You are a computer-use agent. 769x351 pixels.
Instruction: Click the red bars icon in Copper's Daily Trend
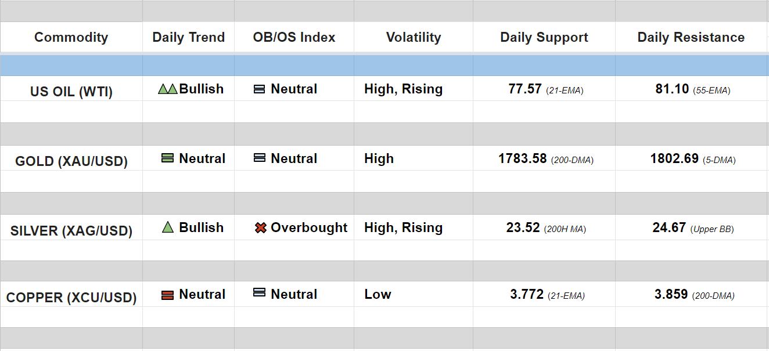tap(167, 295)
